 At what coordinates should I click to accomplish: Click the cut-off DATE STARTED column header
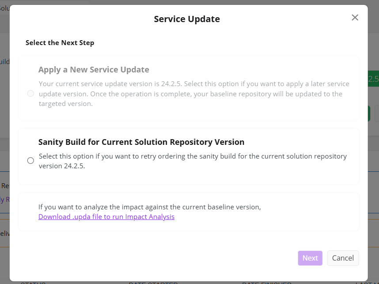point(153,282)
